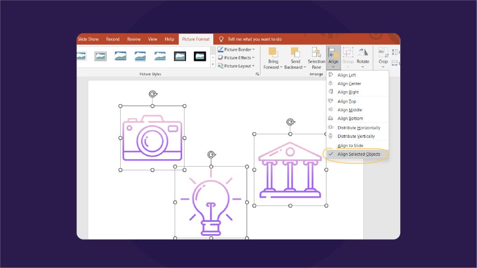Toggle Align Selected Objects option
477x268 pixels.
click(x=358, y=154)
